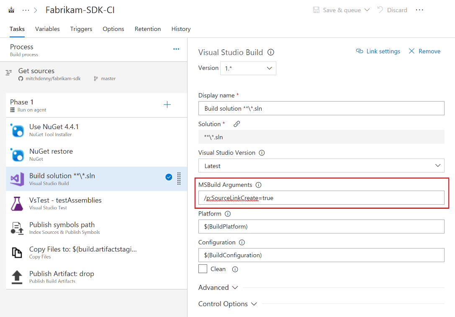Click the branch icon next to master
This screenshot has height=317, width=455.
coord(96,79)
